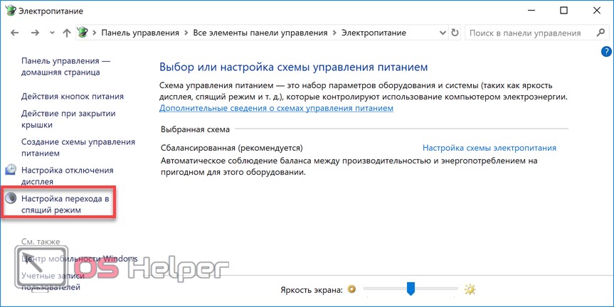Click the 'Выбранная схема' section label
This screenshot has height=307, width=614.
[196, 129]
